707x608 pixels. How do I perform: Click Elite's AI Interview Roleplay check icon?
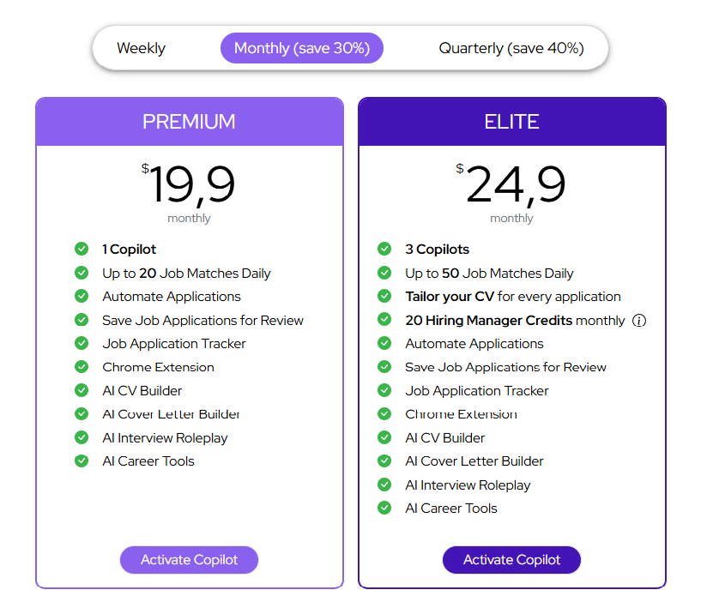[384, 485]
